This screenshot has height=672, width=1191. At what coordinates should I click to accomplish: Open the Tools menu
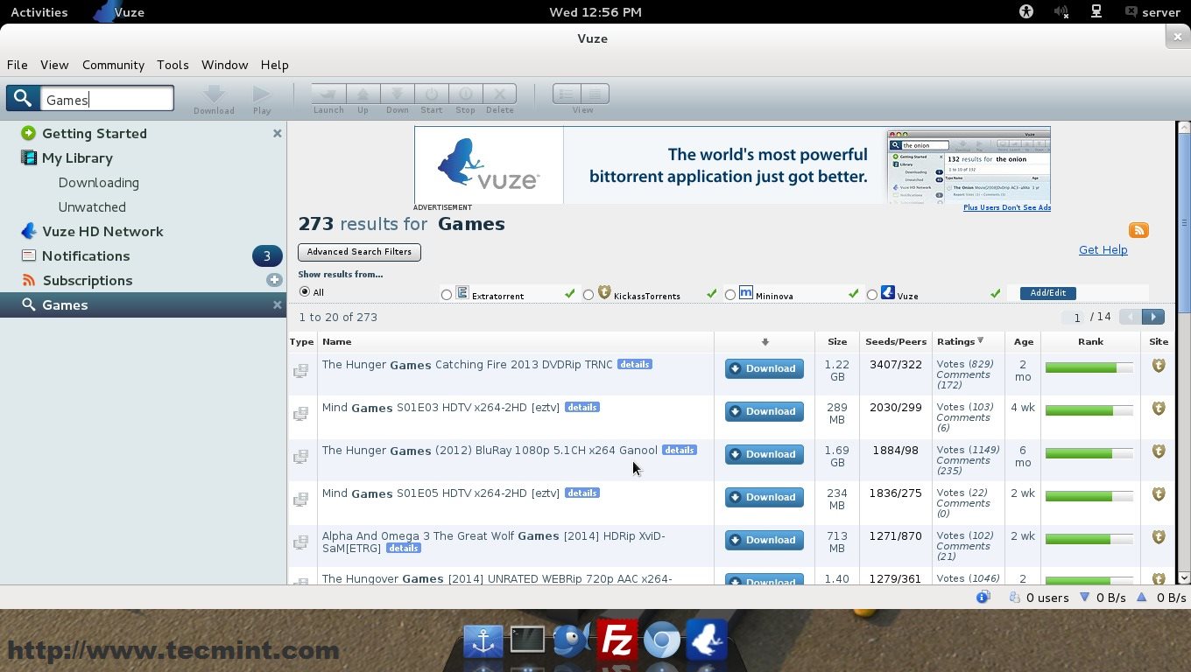click(173, 65)
